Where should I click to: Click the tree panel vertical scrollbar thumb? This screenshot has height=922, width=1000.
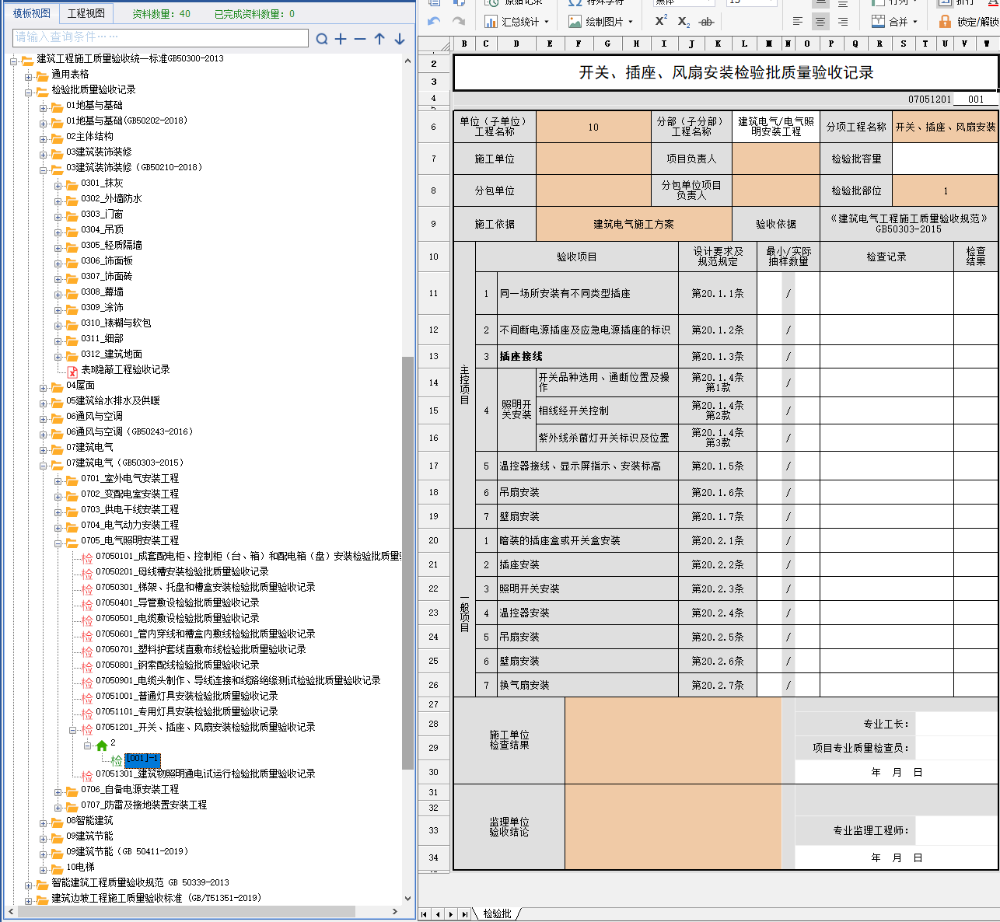(408, 563)
